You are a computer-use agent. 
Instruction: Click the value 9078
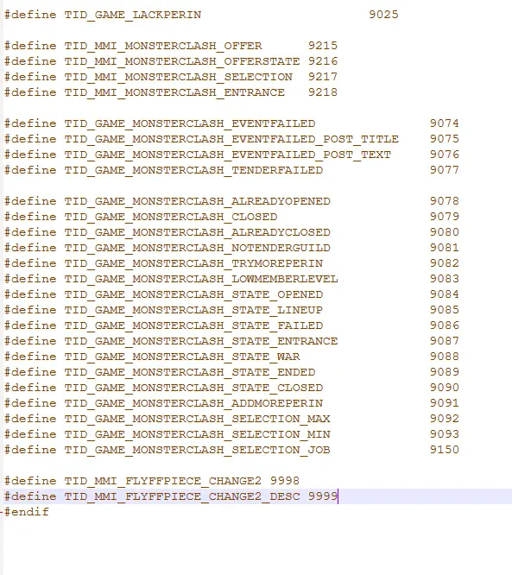click(x=445, y=201)
